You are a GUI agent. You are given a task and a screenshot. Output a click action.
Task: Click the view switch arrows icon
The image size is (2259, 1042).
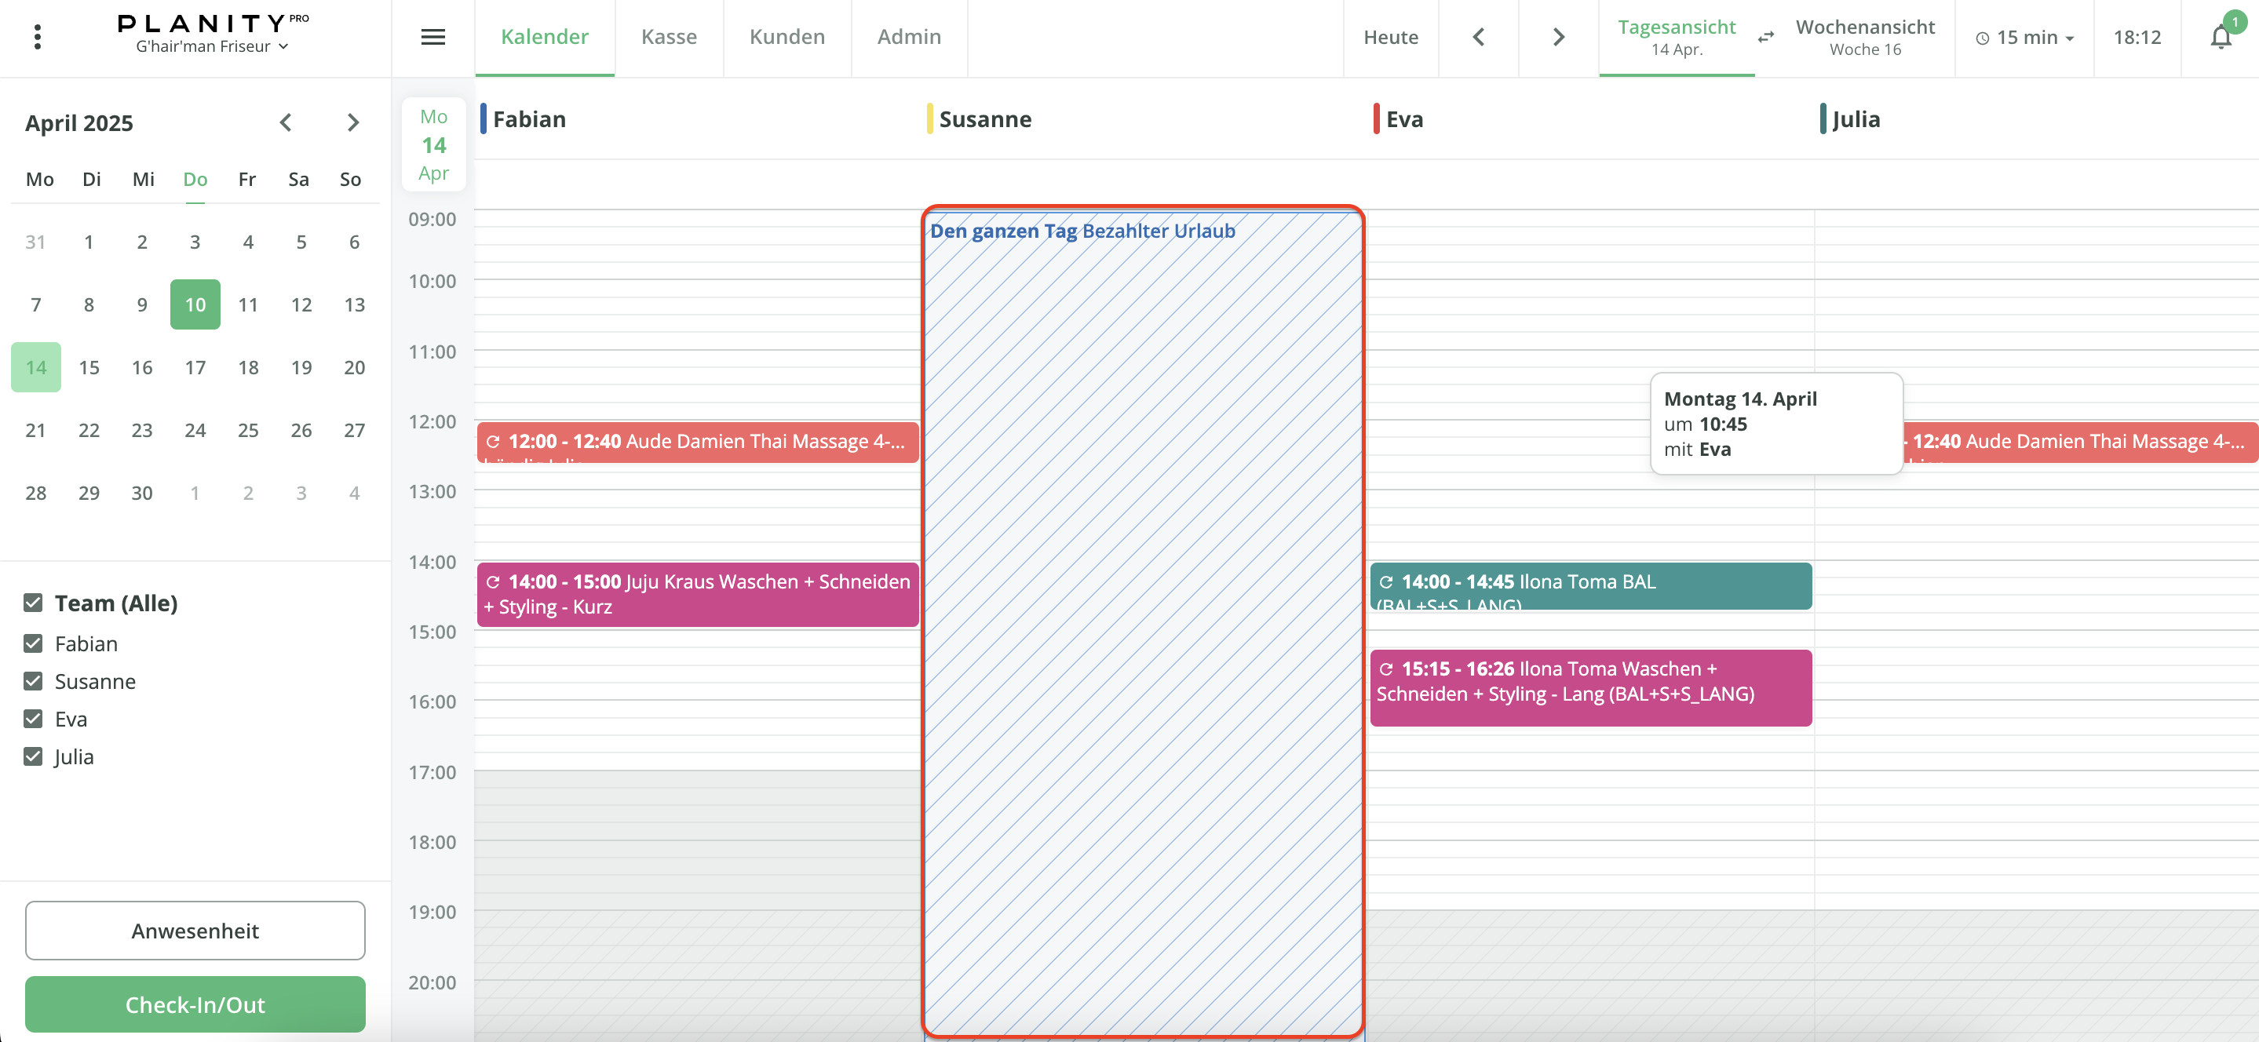(x=1766, y=37)
